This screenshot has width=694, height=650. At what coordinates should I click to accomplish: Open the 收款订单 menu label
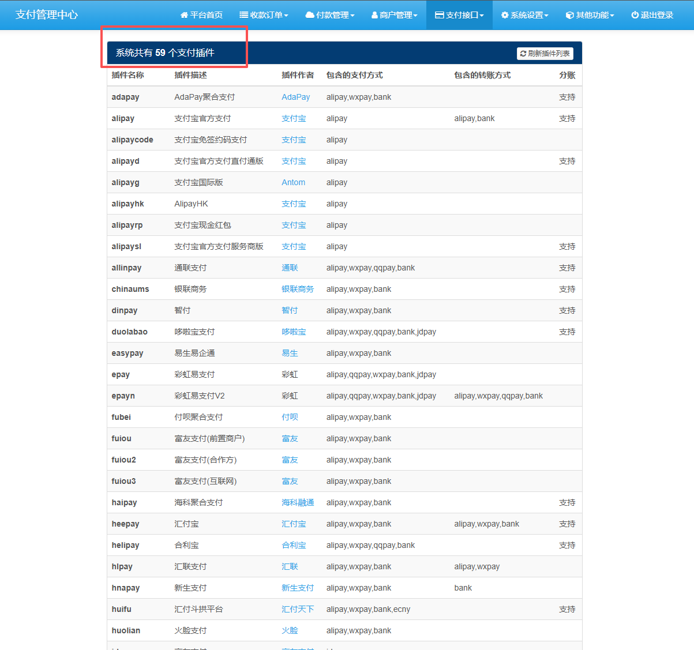click(266, 15)
